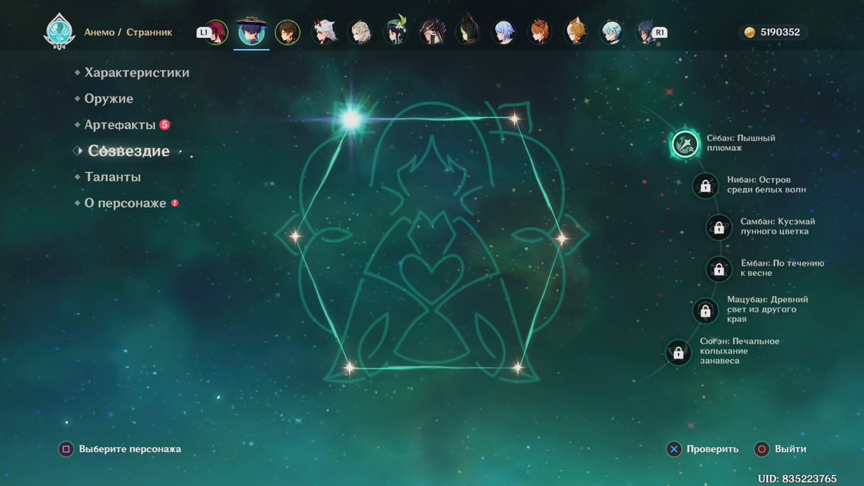Open the Таланты menu section
Viewport: 864px width, 486px height.
tap(112, 177)
